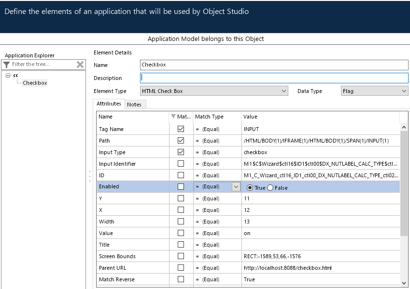Click the scrollbar down arrow in attributes list

pos(404,283)
